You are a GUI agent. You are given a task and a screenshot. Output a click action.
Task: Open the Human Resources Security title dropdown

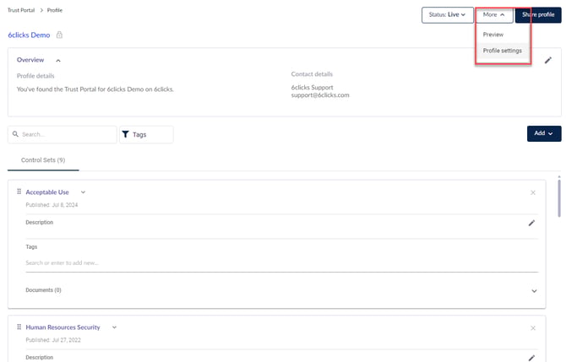coord(114,327)
